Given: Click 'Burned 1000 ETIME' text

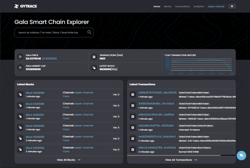Looking at the screenshot, I should 189,152.
